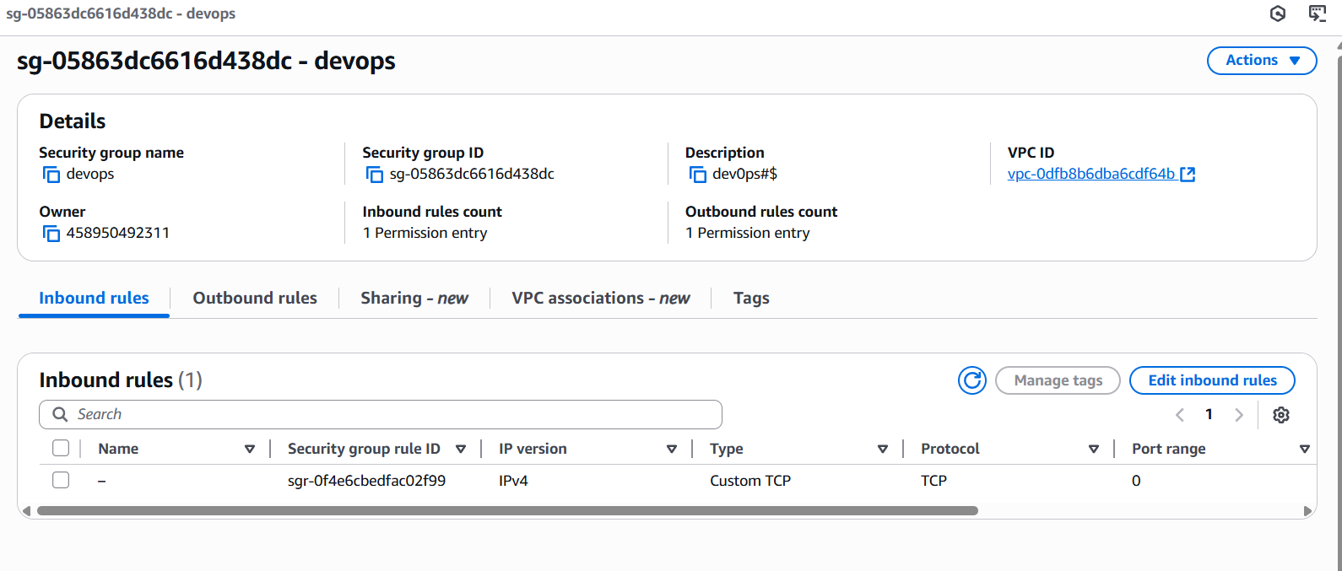Click the Custom TCP type cell
1342x571 pixels.
tap(750, 481)
